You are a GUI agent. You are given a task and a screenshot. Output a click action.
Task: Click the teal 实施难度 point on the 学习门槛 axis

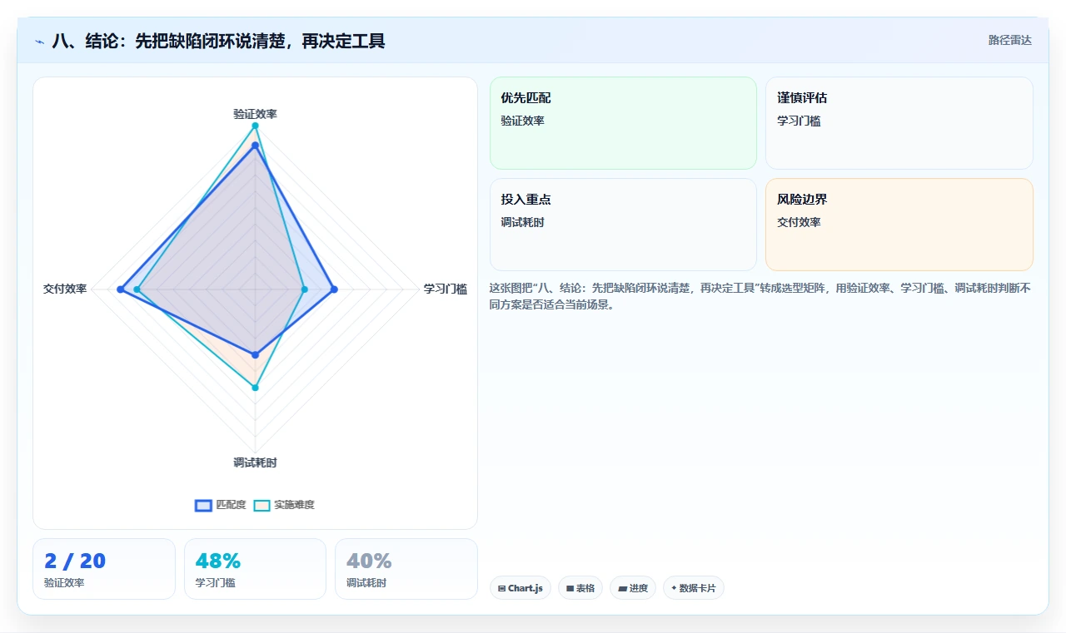(304, 289)
